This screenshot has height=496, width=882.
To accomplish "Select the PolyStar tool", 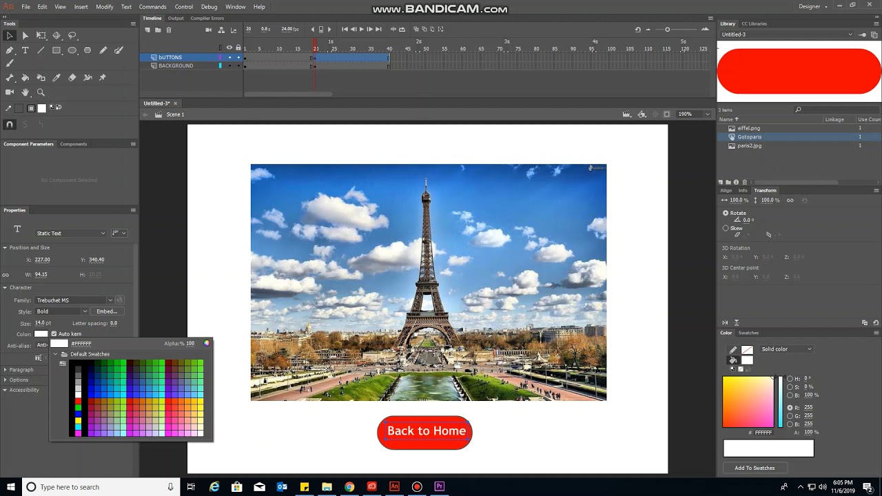I will click(88, 50).
